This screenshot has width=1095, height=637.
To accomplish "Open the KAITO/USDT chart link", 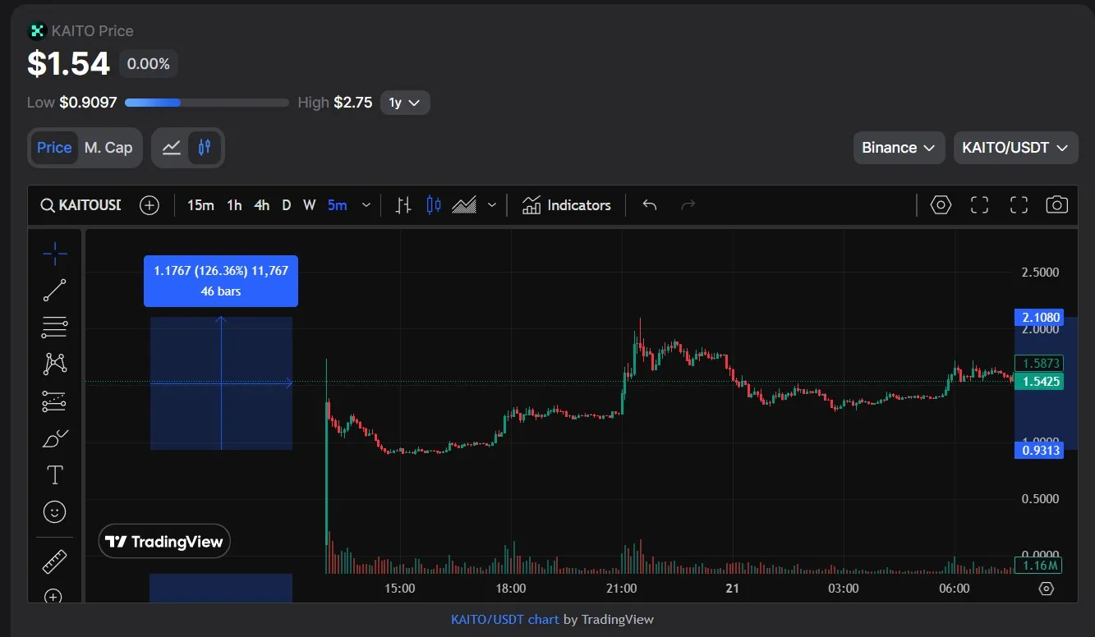I will click(x=504, y=620).
